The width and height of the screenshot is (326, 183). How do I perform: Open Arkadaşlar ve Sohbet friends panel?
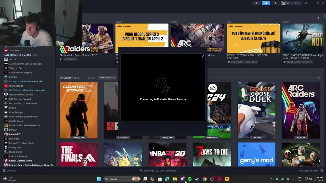click(311, 171)
